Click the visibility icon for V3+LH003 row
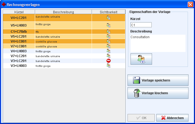Viewport: 195px width, 124px height. click(x=109, y=66)
